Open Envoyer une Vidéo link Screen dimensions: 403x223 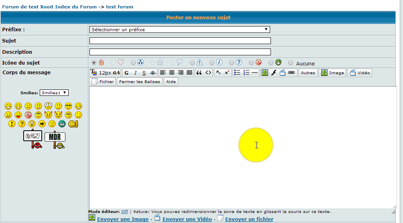tap(187, 219)
